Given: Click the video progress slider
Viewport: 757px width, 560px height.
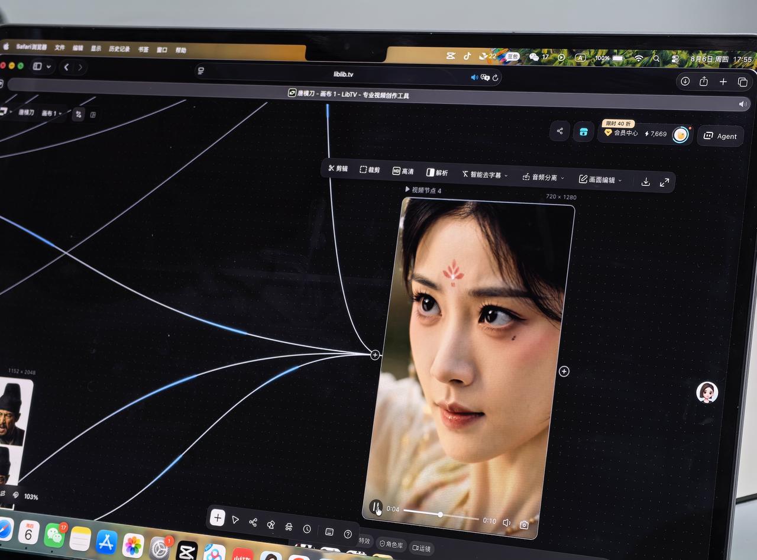Looking at the screenshot, I should tap(441, 514).
